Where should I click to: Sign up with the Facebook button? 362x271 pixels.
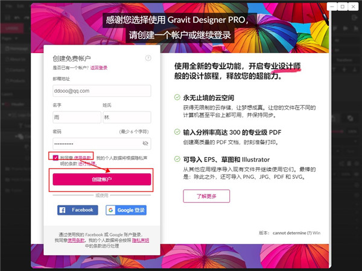(78, 210)
